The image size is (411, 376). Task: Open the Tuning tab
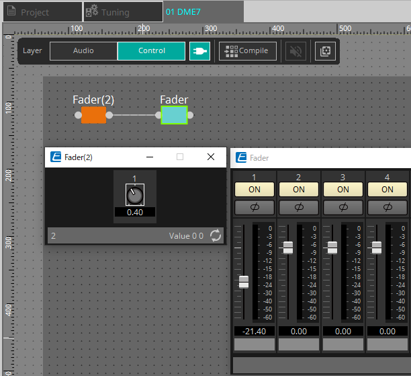click(123, 12)
